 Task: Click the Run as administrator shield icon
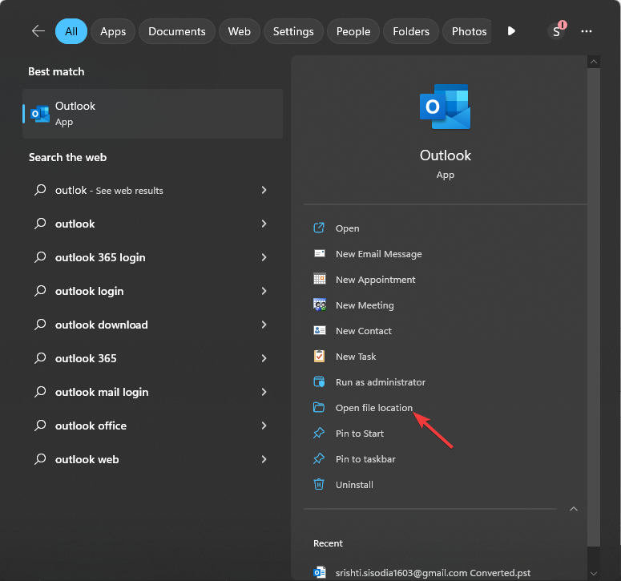tap(319, 381)
